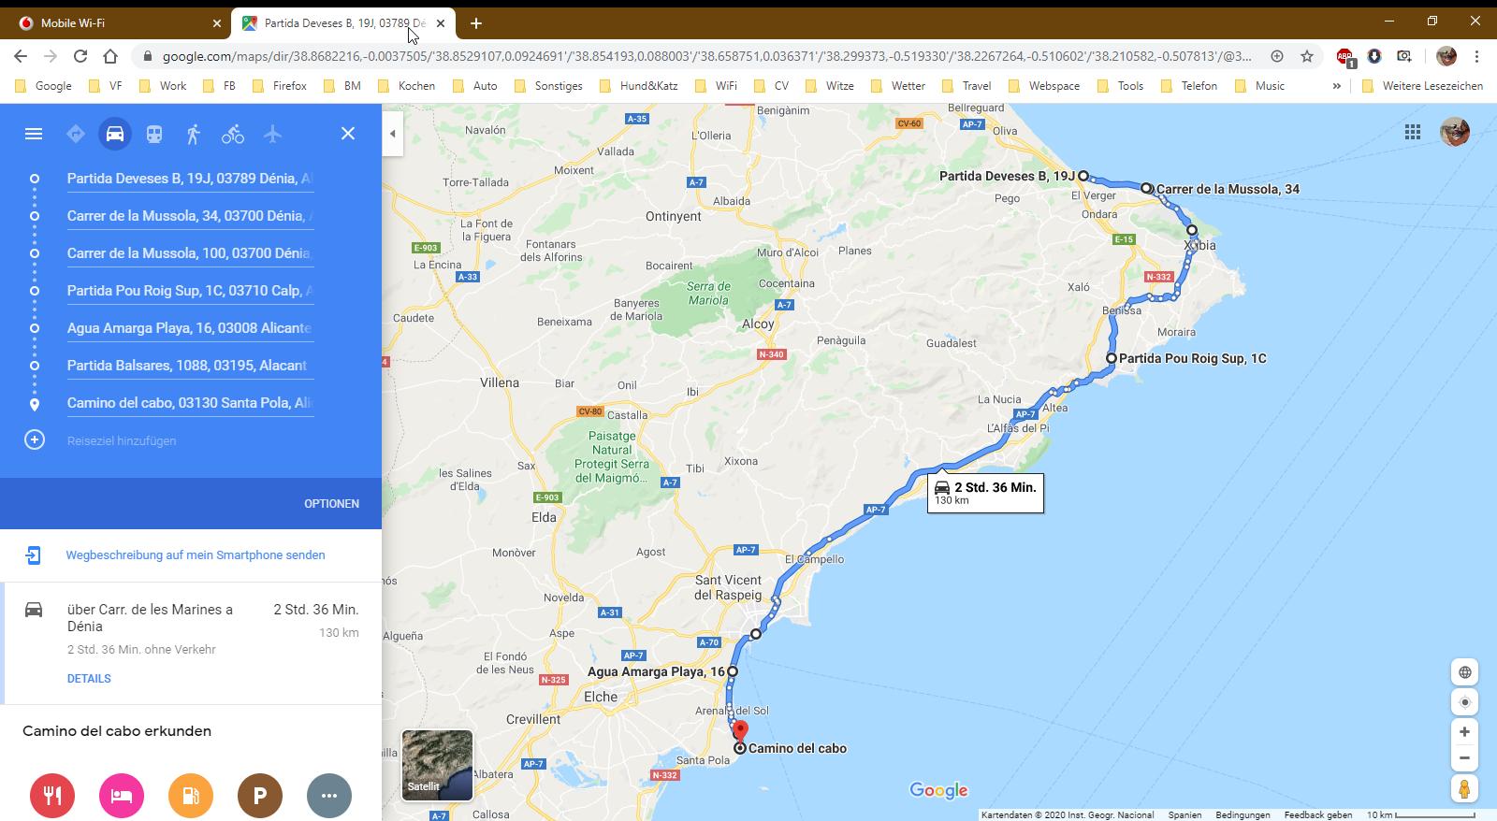Edit the Camino del cabo destination field
Viewport: 1497px width, 821px height.
190,403
